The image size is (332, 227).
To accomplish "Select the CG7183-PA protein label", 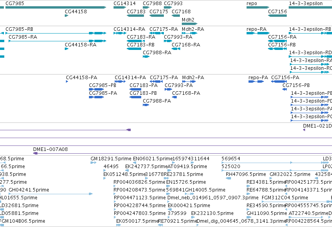I will click(x=144, y=85).
